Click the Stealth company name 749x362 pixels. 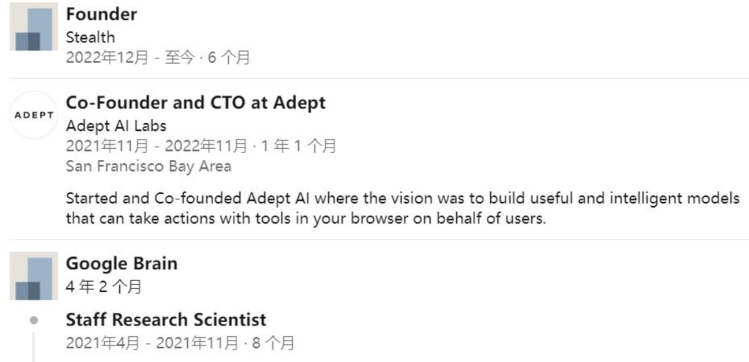click(90, 37)
